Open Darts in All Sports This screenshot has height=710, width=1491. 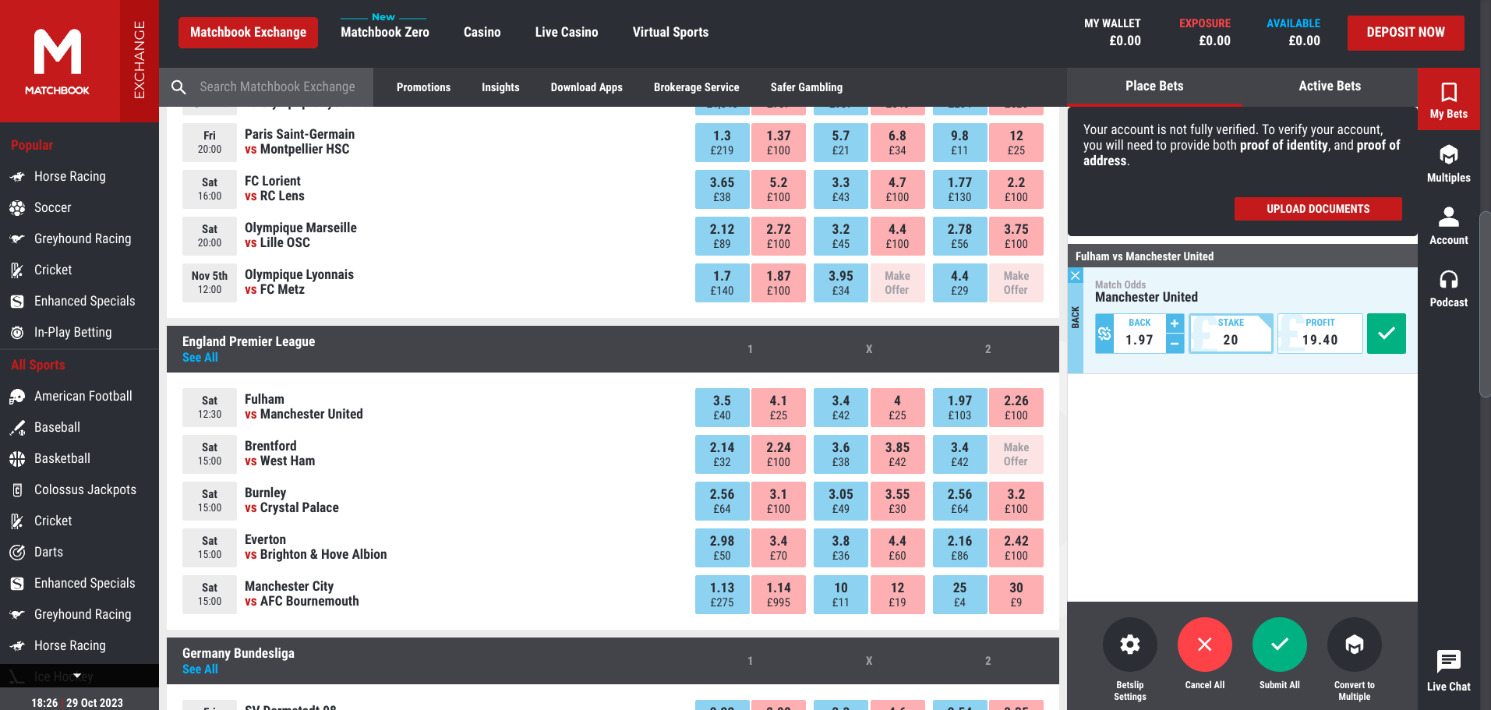coord(48,553)
